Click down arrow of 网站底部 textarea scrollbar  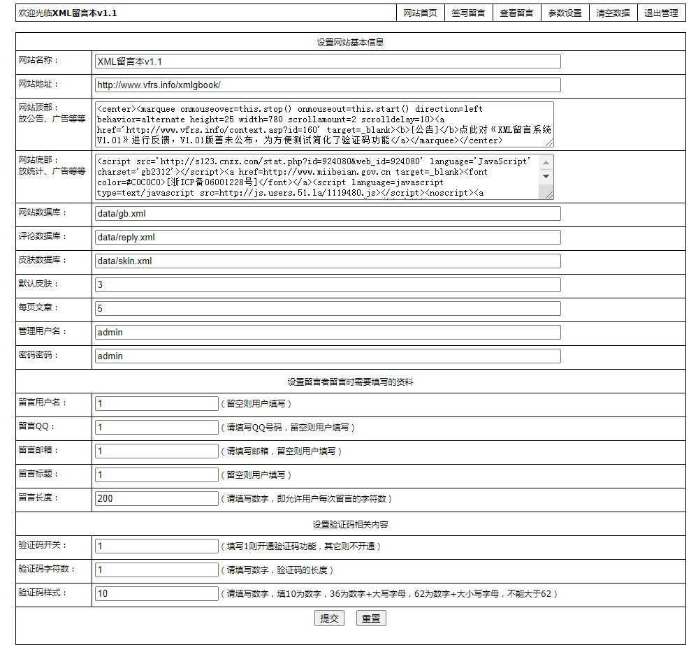[x=546, y=176]
